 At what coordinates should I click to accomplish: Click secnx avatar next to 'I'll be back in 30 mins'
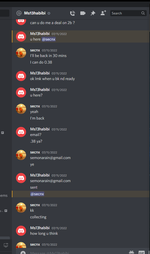[21, 53]
